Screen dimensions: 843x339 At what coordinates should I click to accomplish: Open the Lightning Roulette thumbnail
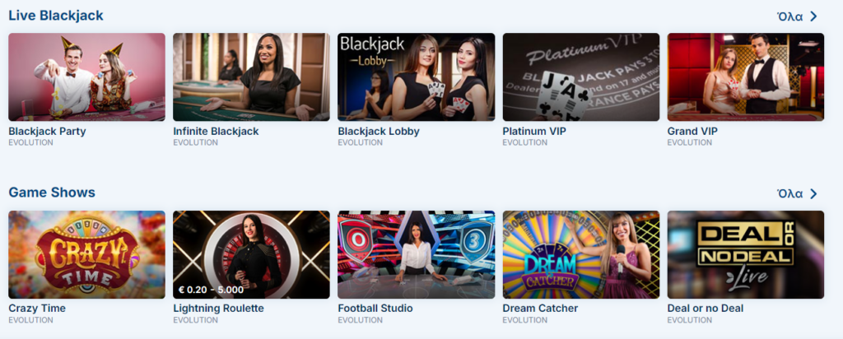pos(251,254)
